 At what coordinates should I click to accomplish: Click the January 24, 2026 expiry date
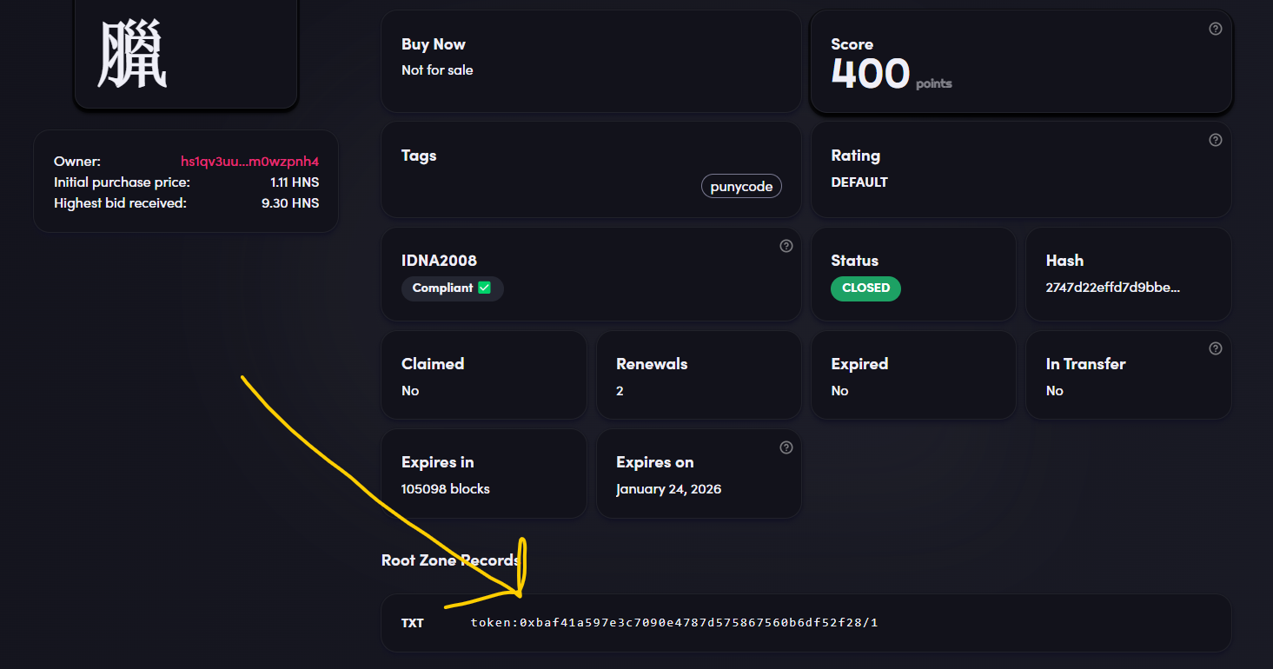[668, 489]
